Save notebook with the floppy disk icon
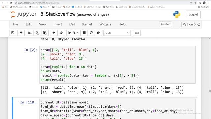 pyautogui.click(x=13, y=33)
